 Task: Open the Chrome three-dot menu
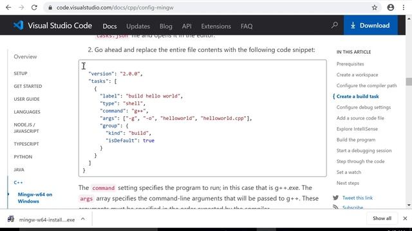(x=404, y=8)
